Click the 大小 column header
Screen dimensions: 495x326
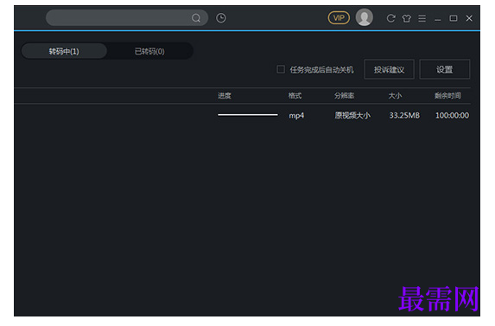(x=395, y=95)
